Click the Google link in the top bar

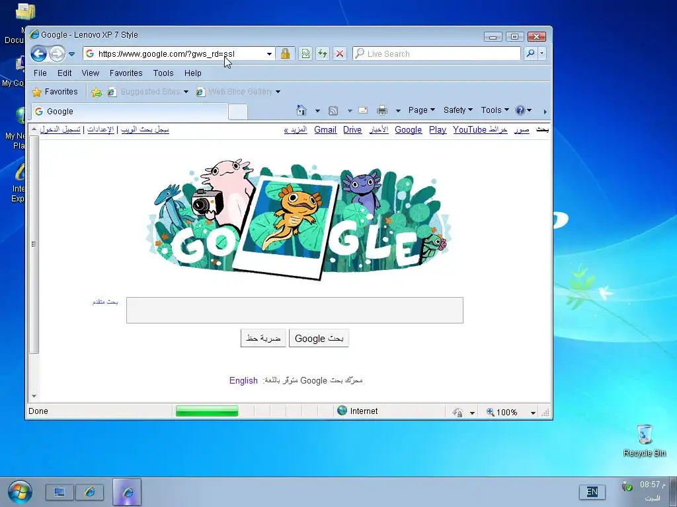coord(408,130)
